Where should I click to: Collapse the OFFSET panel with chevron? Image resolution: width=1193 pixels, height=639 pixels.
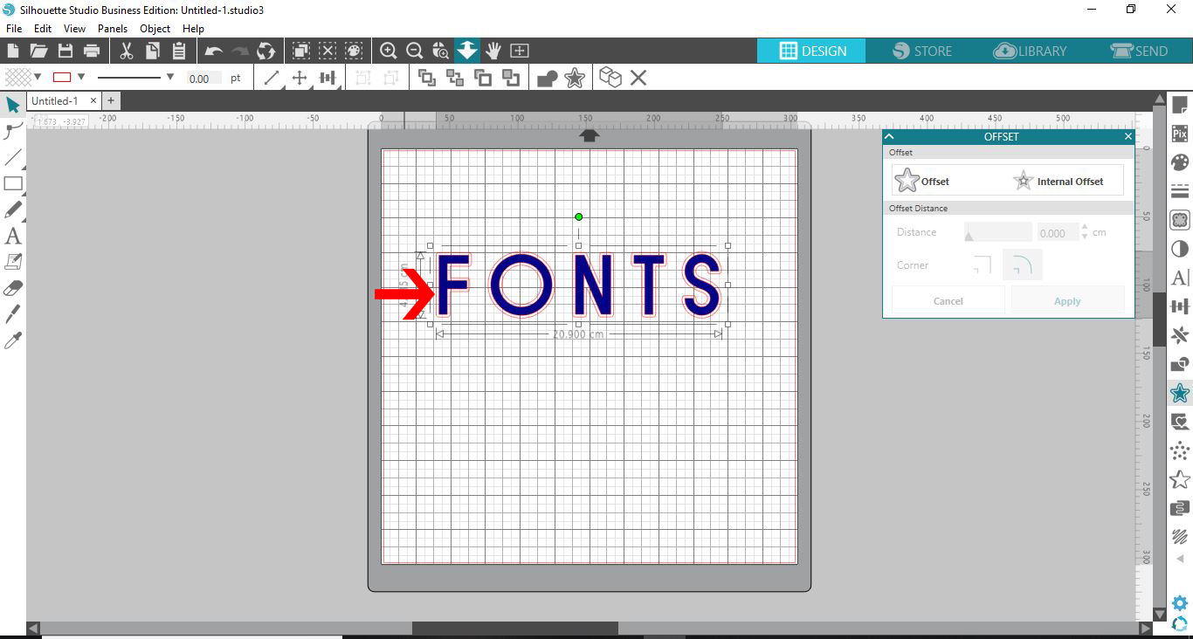coord(889,136)
